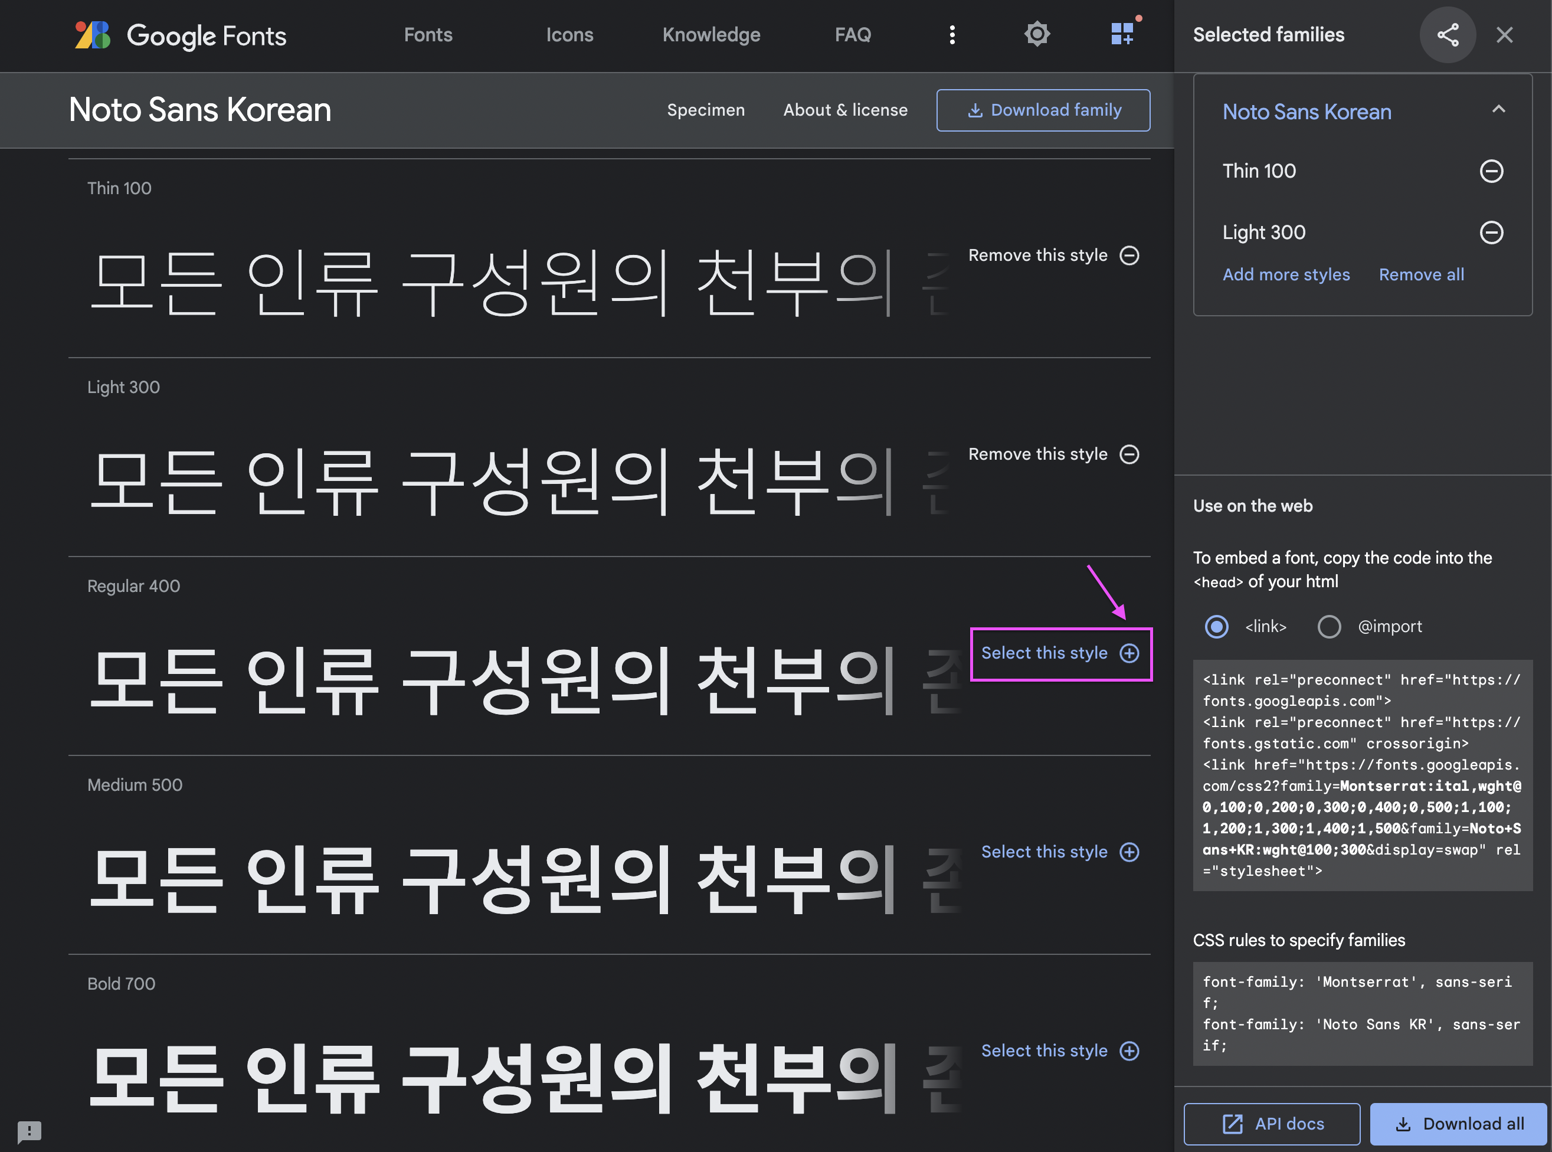Screen dimensions: 1552x1152
Task: Remove Light 300 from the selected families panel
Action: point(1491,232)
